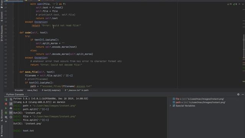Attach the debugger to the console

(x=6, y=113)
